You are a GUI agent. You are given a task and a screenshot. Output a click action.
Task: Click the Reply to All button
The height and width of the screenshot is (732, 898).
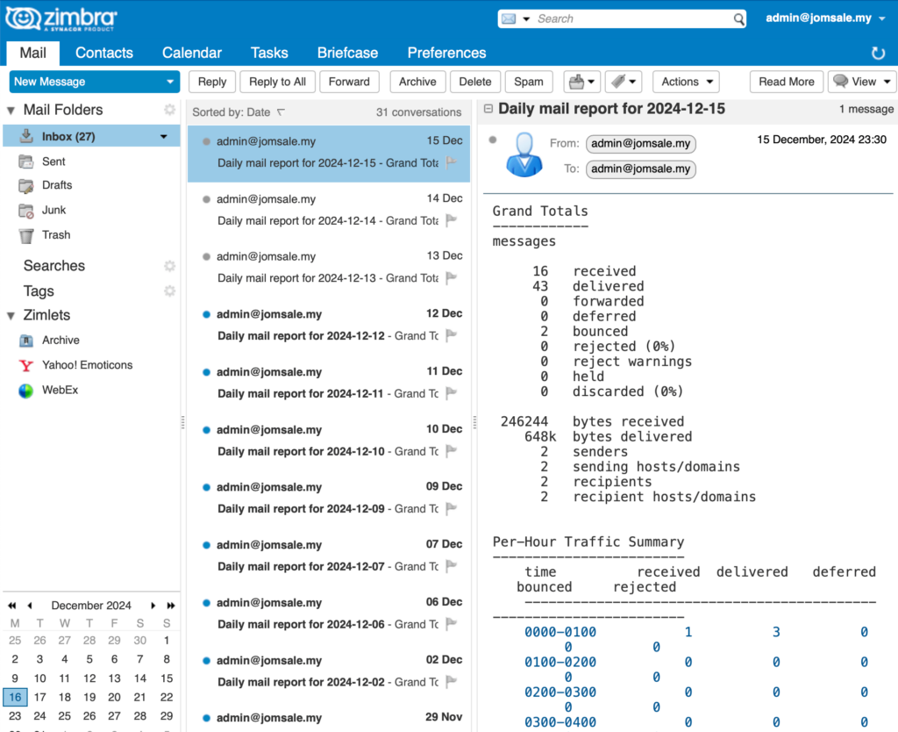tap(277, 82)
